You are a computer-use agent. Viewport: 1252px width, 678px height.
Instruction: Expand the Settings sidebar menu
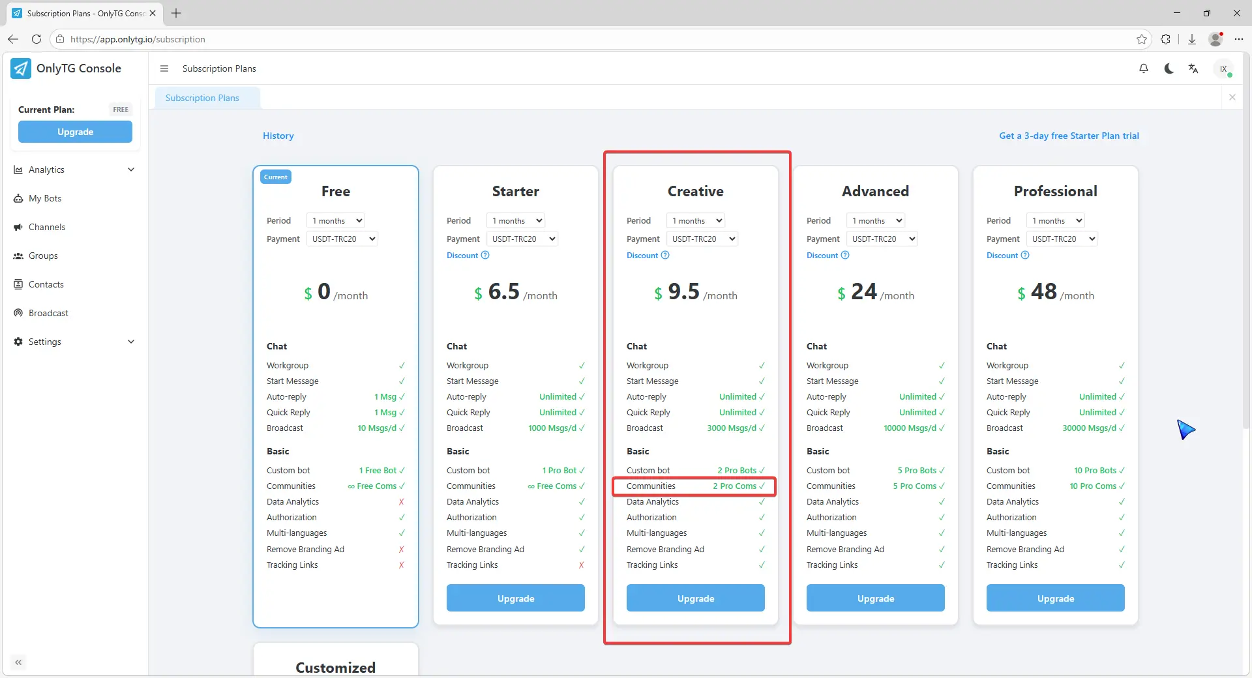pos(74,342)
